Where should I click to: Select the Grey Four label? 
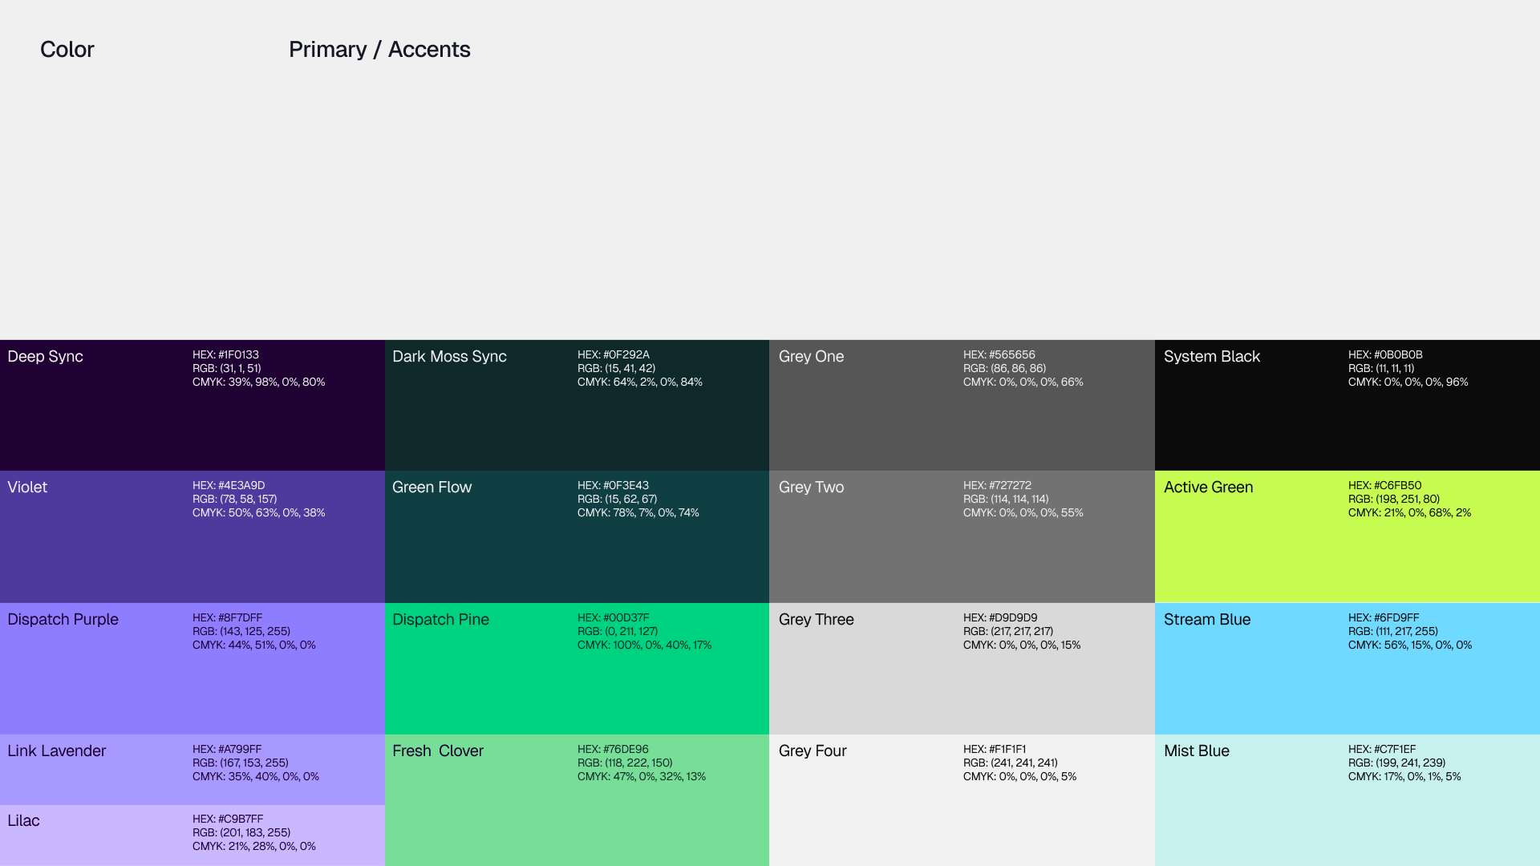point(813,751)
